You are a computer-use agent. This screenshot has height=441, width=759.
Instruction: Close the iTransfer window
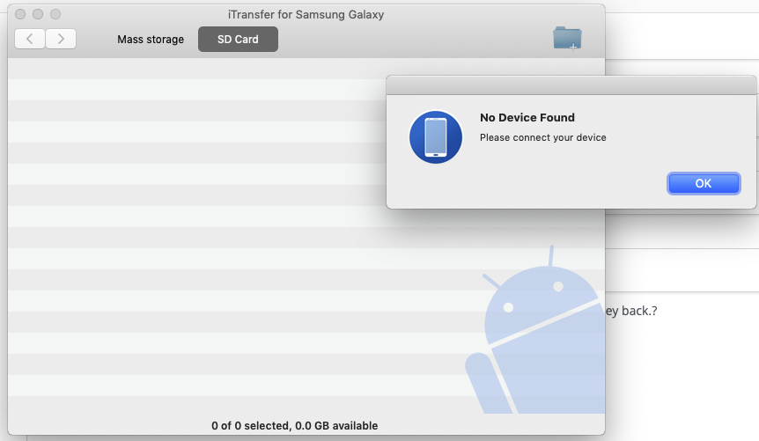click(x=20, y=14)
